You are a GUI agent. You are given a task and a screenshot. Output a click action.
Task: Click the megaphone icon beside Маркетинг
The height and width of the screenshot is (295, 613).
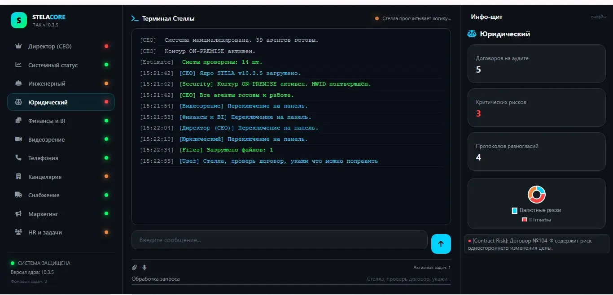coord(18,214)
